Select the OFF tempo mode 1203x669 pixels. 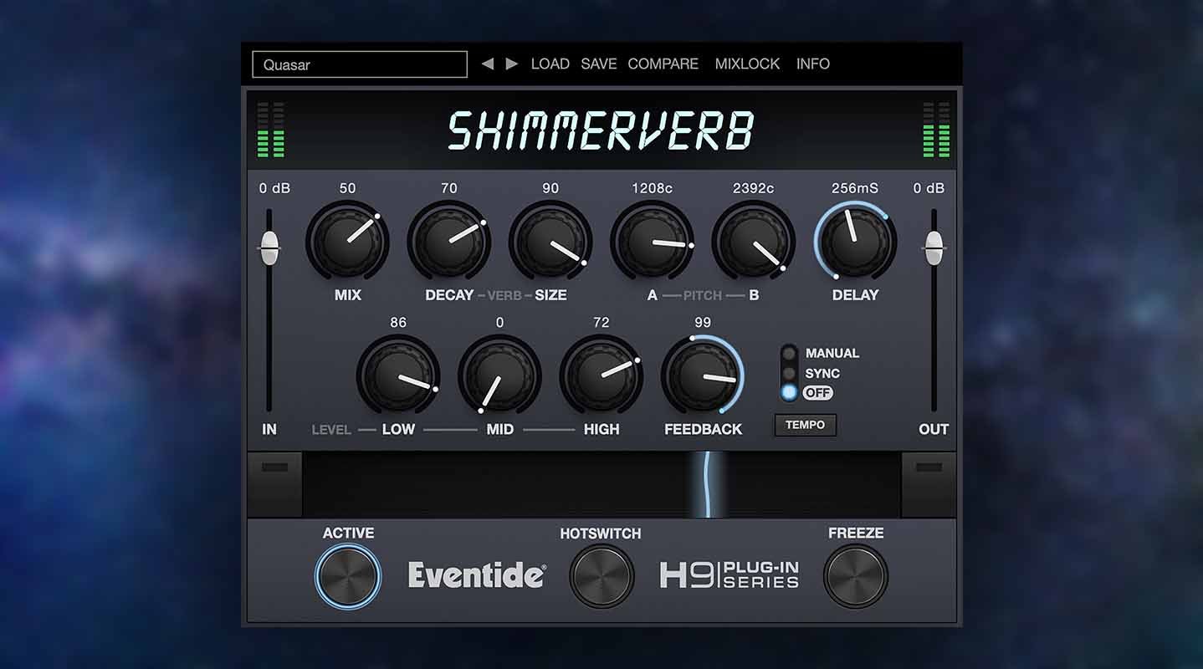click(x=787, y=393)
